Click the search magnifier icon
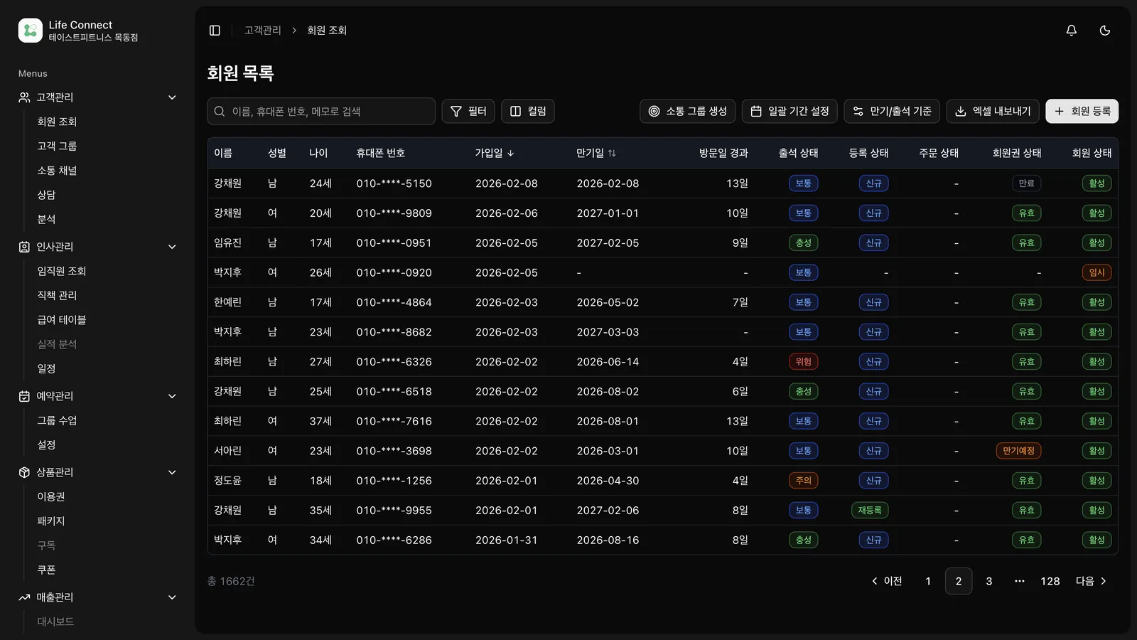 pyautogui.click(x=220, y=112)
